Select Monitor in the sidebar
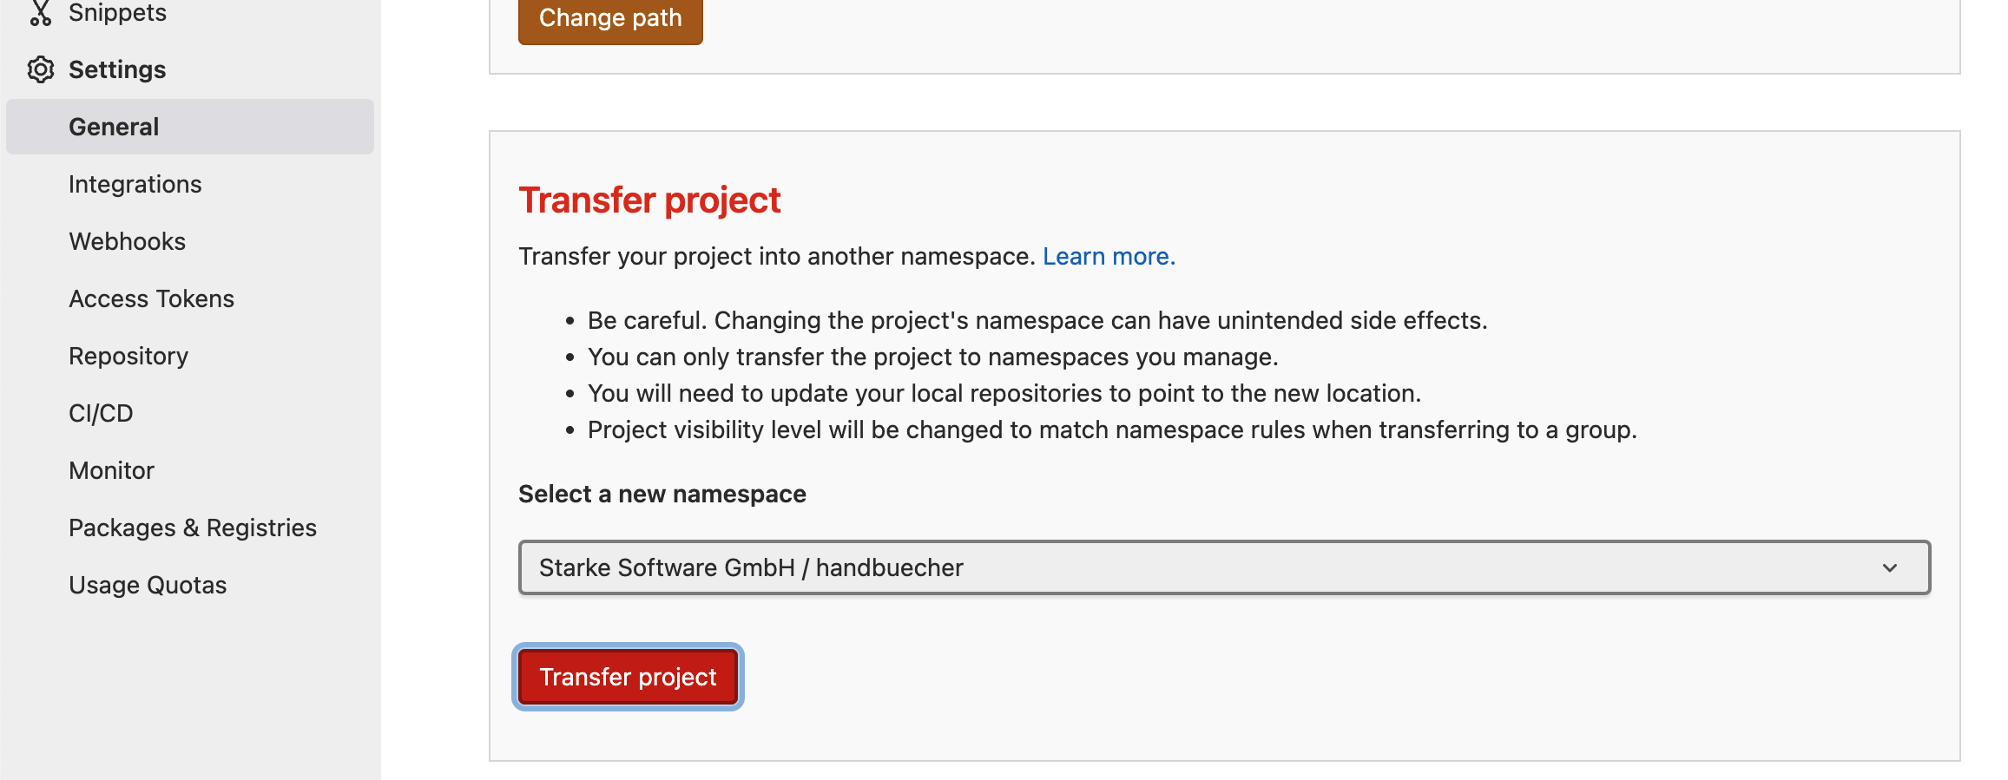Screen dimensions: 2008x780 pyautogui.click(x=111, y=470)
